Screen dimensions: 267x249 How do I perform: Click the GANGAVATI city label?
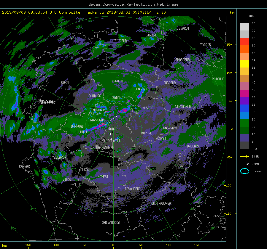point(169,128)
